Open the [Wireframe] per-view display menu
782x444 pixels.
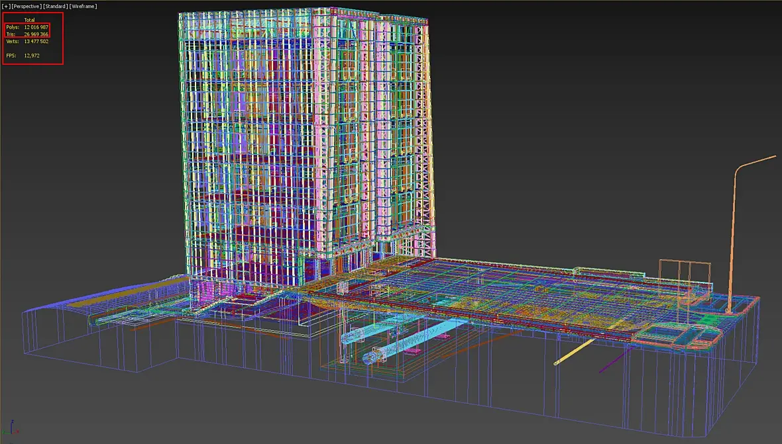point(84,7)
